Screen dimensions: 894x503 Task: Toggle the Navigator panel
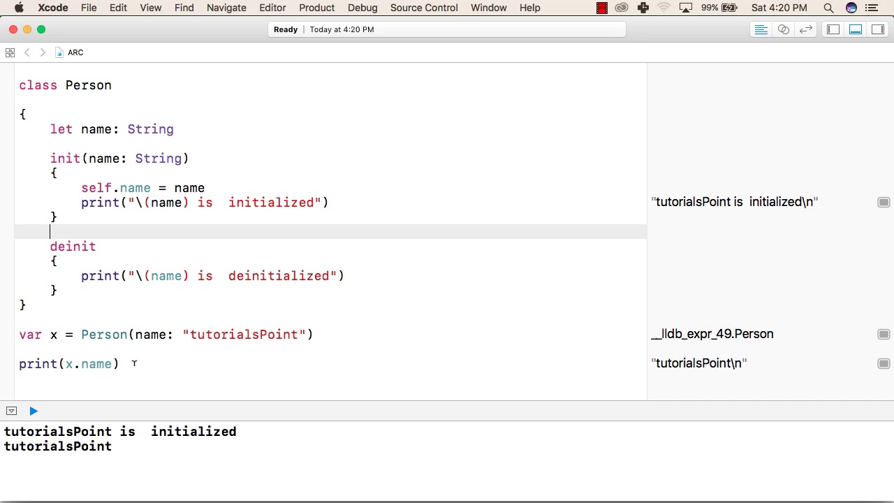[x=833, y=29]
